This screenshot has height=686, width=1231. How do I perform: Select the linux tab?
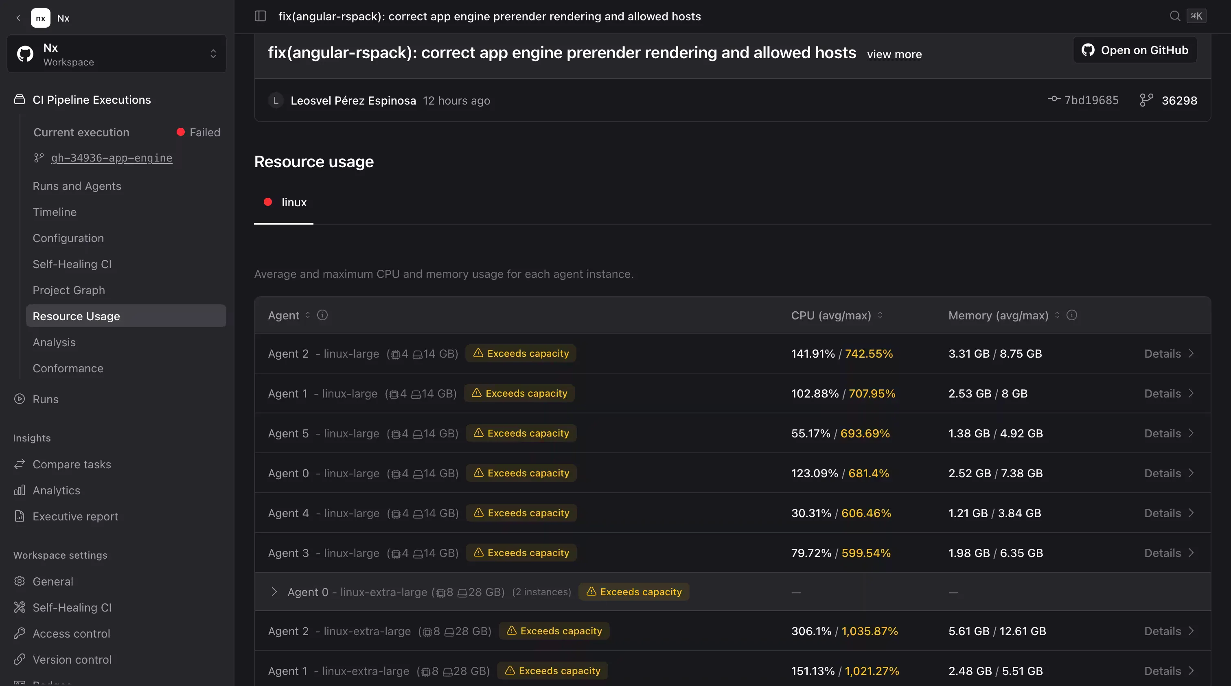click(x=284, y=203)
